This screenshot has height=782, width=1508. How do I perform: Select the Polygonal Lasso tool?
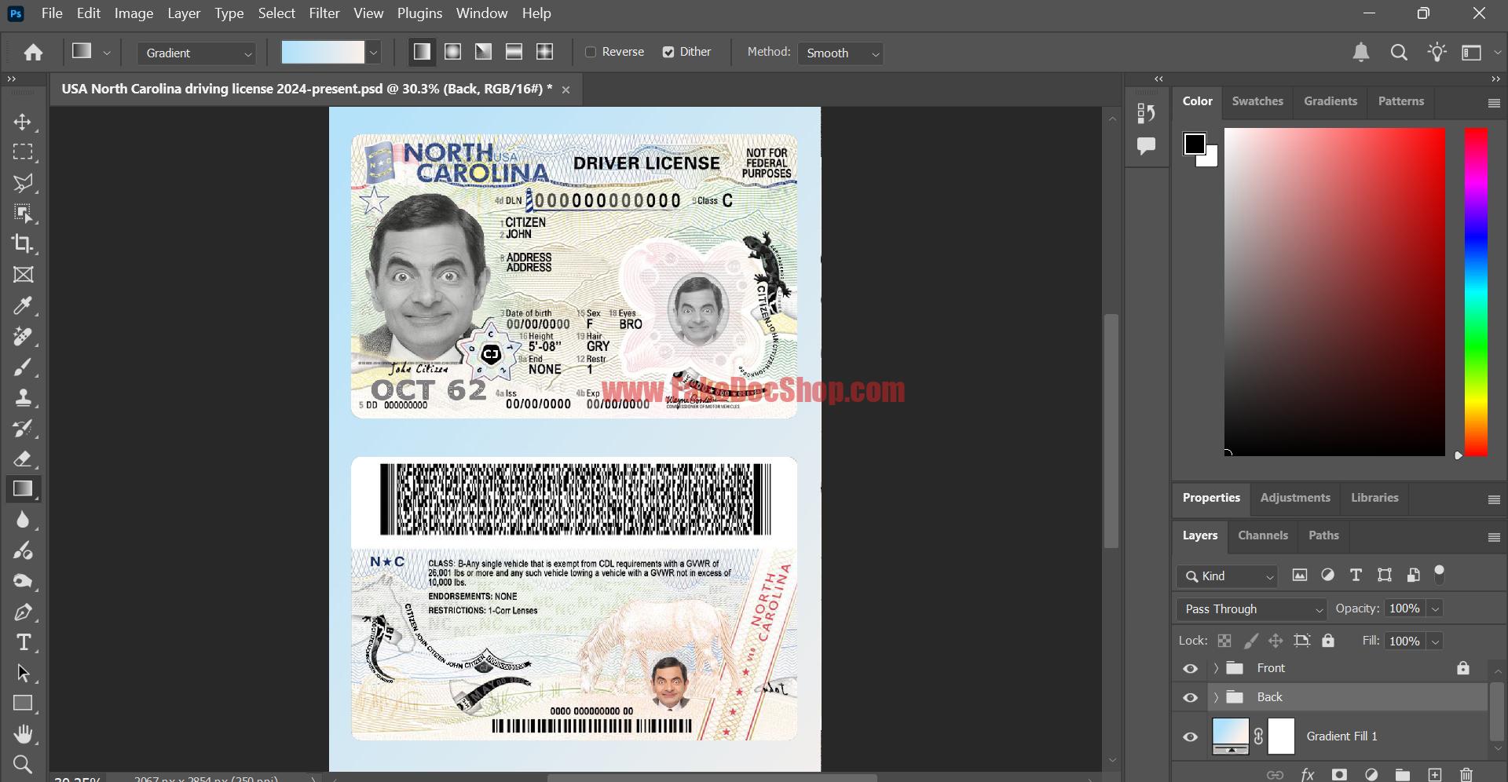[x=23, y=183]
